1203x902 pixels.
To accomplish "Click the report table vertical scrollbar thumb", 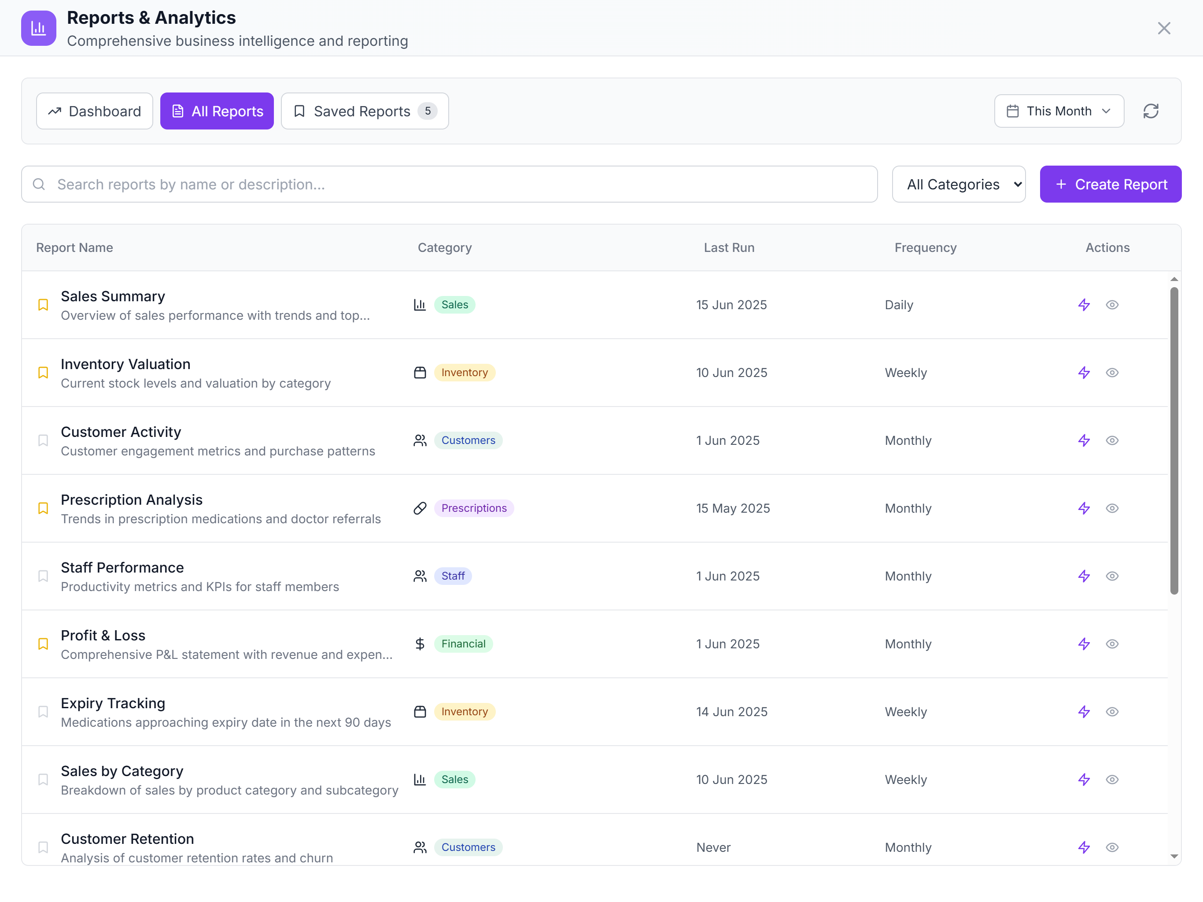I will coord(1173,441).
